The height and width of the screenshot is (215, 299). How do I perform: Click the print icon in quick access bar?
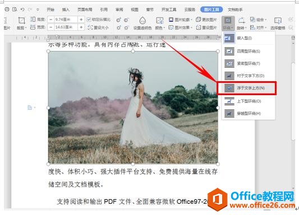coord(7,10)
